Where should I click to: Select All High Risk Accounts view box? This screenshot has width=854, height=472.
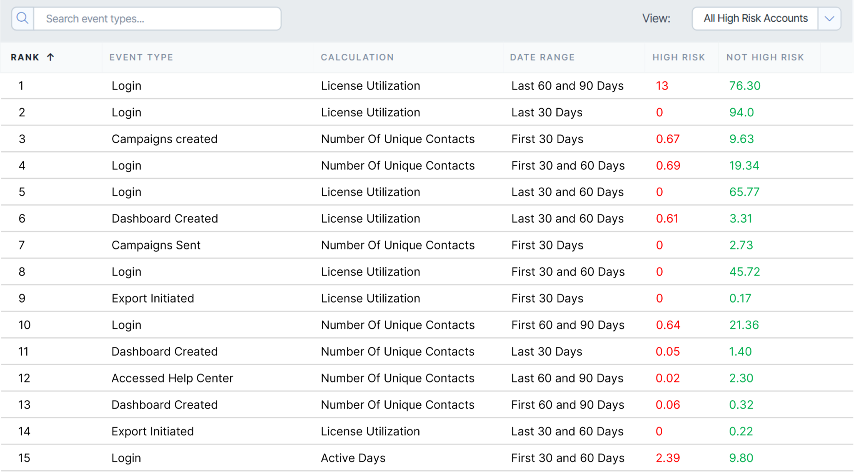coord(755,18)
